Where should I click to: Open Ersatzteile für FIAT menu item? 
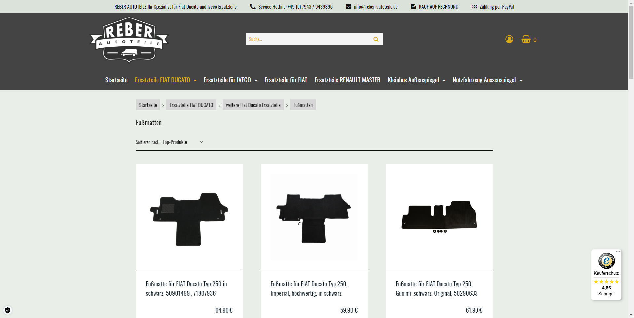[286, 80]
